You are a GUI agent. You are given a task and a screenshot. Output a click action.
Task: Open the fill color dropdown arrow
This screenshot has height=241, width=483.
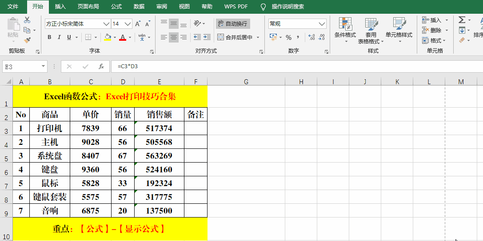(x=115, y=38)
